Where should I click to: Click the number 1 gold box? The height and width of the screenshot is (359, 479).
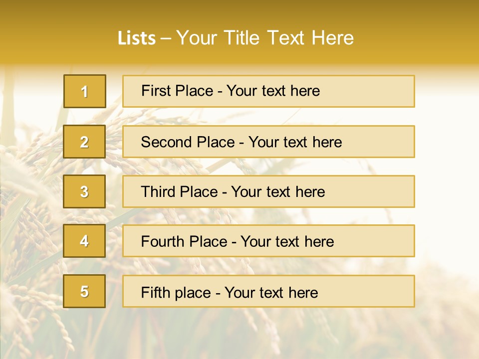tap(84, 91)
